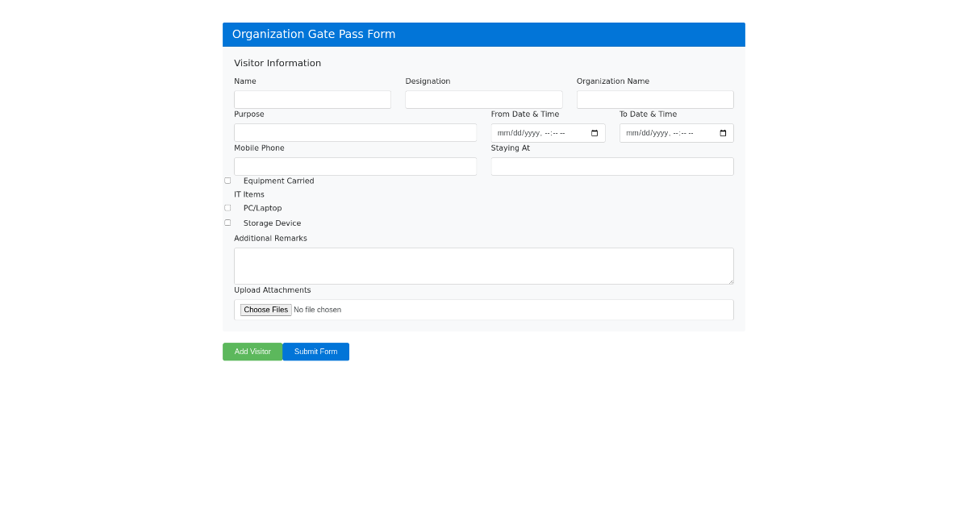The image size is (968, 508).
Task: Click the resize handle of Additional Remarks box
Action: coord(731,281)
